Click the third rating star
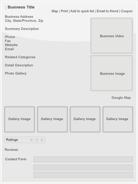 pos(42,140)
